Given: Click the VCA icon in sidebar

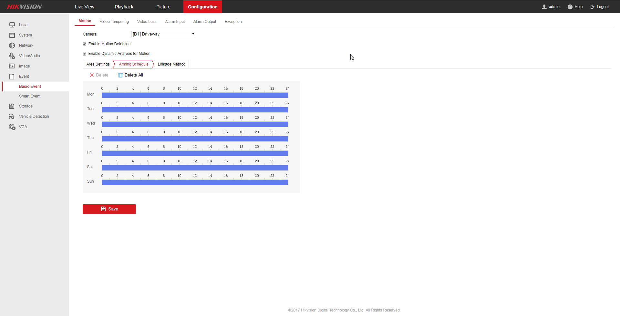Looking at the screenshot, I should point(12,127).
